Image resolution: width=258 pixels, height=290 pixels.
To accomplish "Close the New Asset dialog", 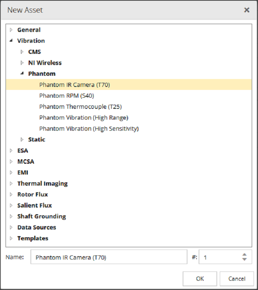I will [247, 10].
